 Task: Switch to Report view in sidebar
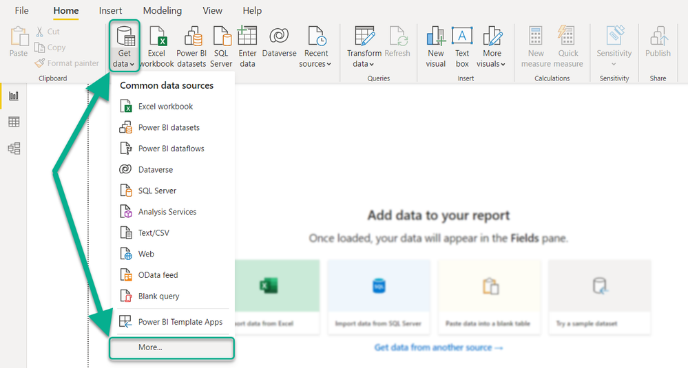tap(14, 96)
